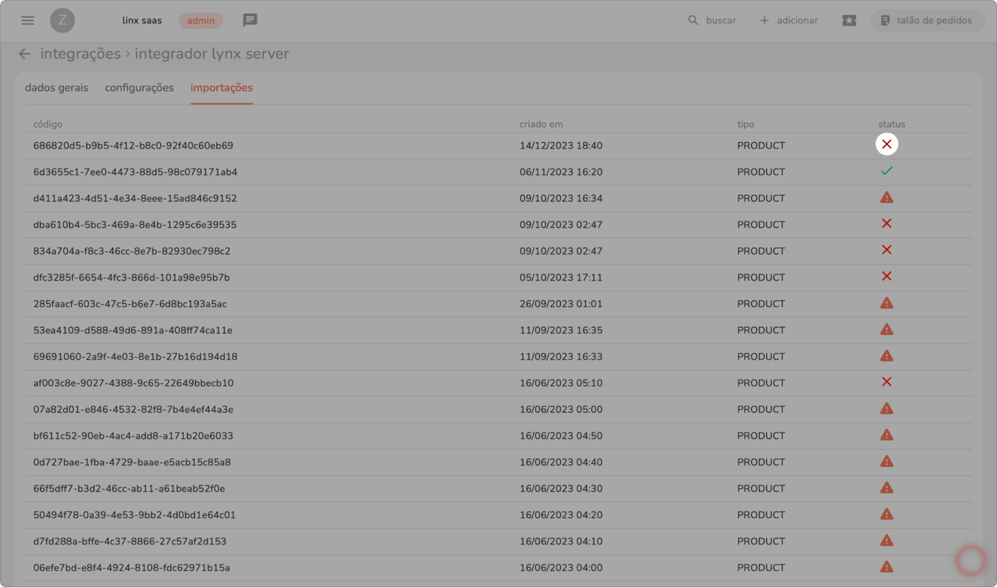This screenshot has height=587, width=997.
Task: Click the warning triangle of import 69691060
Action: click(887, 356)
